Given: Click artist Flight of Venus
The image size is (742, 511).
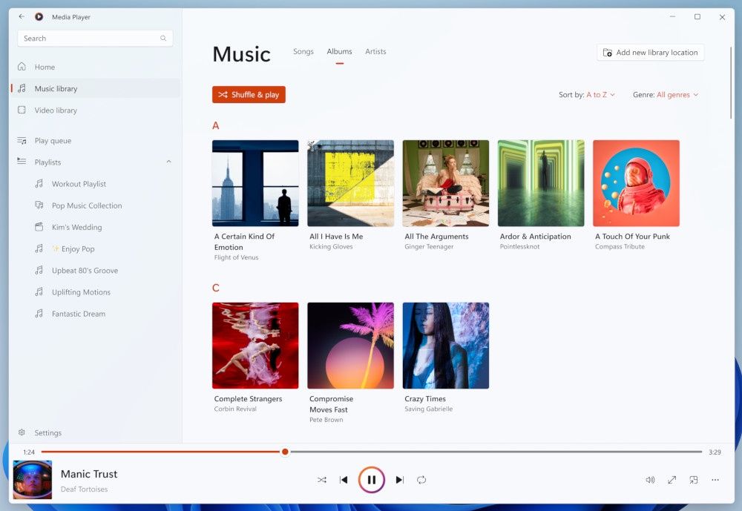Looking at the screenshot, I should (x=236, y=257).
